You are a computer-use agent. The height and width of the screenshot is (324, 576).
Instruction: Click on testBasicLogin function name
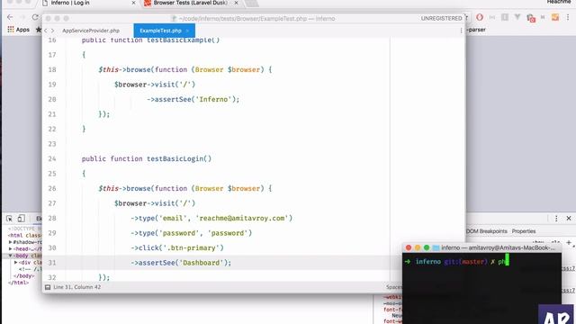point(175,158)
